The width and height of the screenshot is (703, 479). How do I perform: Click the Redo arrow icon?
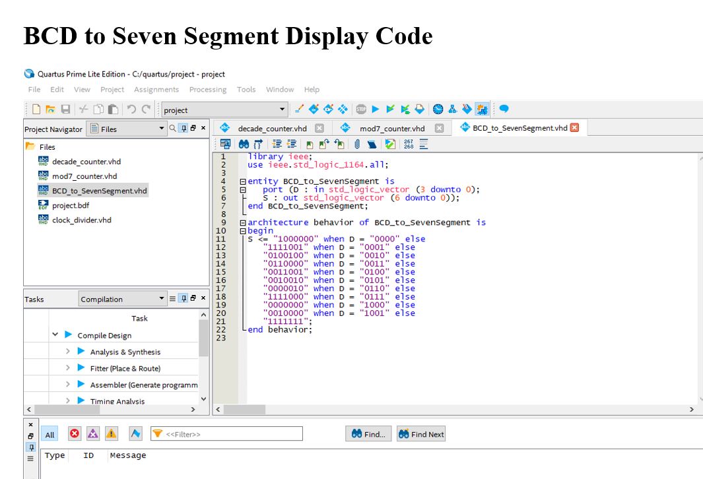pos(146,110)
